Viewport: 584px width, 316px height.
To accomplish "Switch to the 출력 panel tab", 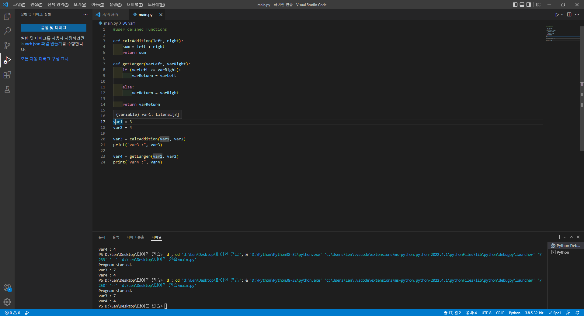I will click(x=116, y=237).
